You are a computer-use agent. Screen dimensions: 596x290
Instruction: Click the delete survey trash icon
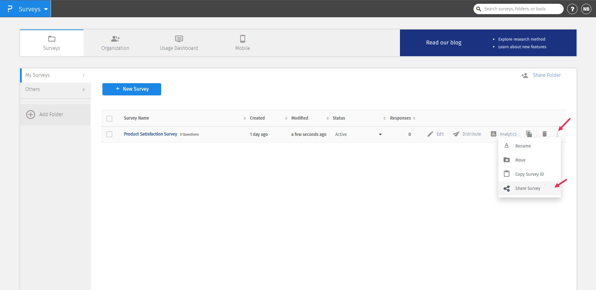[544, 134]
